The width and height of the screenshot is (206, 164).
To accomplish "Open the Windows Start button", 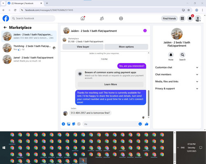I will (4, 148).
